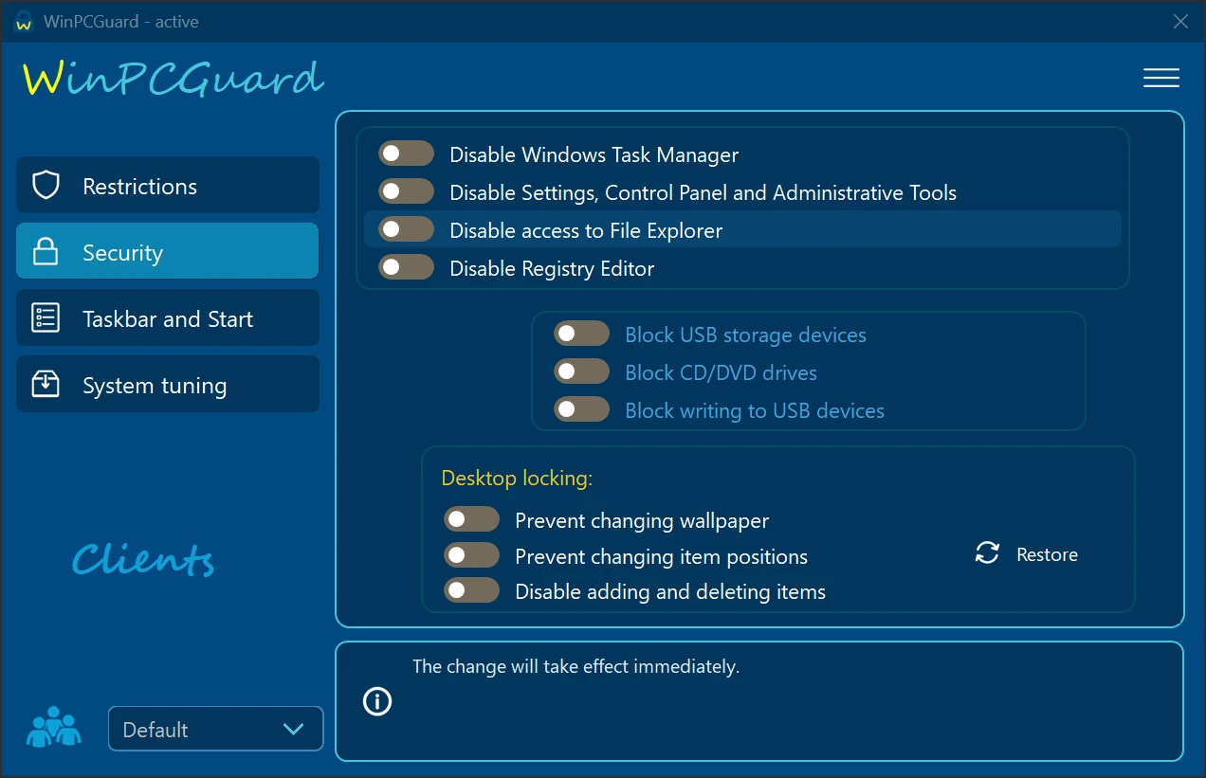Turn on Prevent changing item positions switch

tap(471, 555)
